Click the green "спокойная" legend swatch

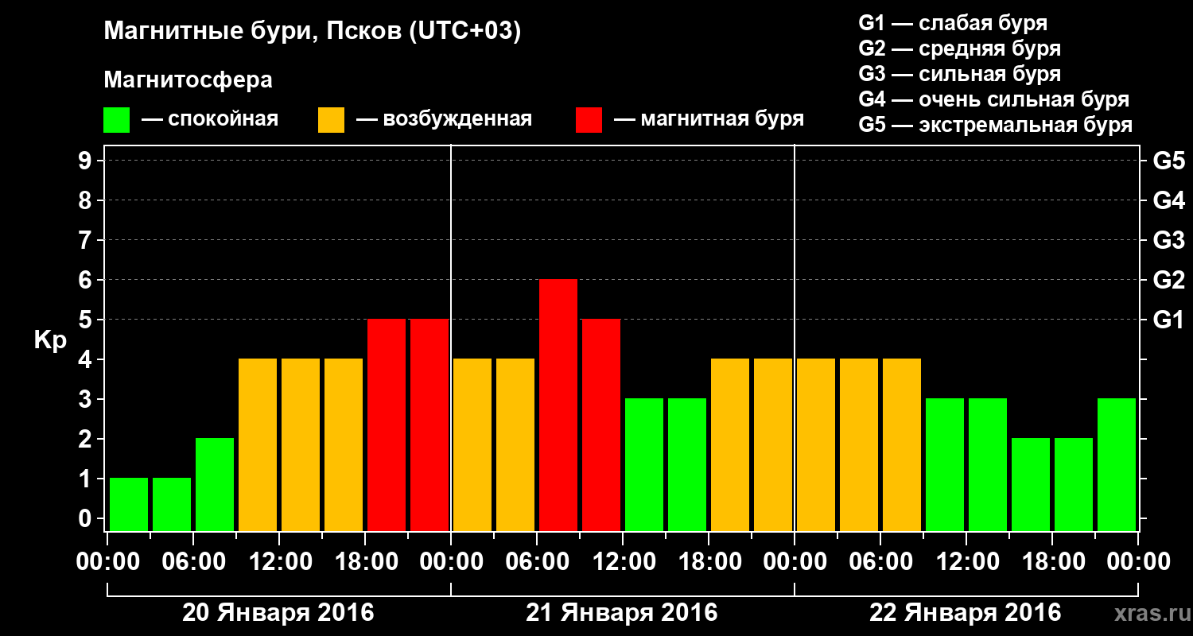tap(116, 120)
